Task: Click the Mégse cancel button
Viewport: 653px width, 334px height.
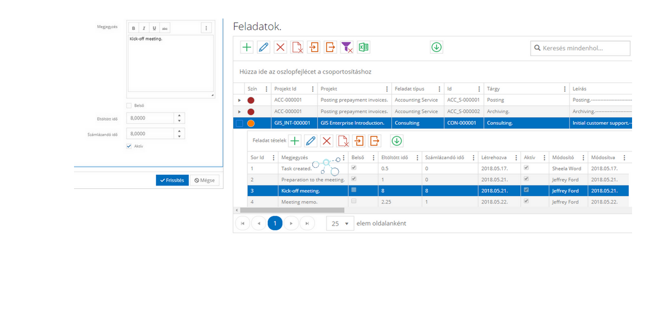Action: pyautogui.click(x=205, y=180)
